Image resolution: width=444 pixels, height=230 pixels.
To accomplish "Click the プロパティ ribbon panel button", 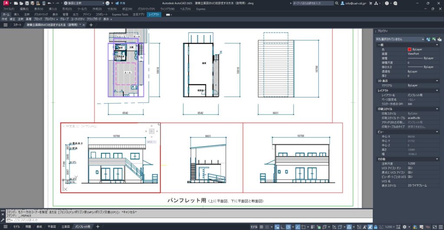I will [x=50, y=19].
